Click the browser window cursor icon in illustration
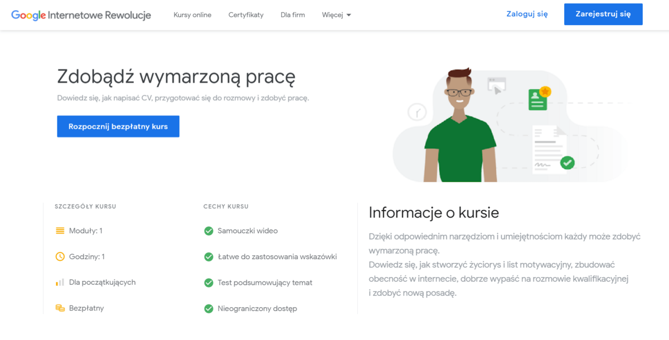Image resolution: width=669 pixels, height=340 pixels. tap(497, 85)
